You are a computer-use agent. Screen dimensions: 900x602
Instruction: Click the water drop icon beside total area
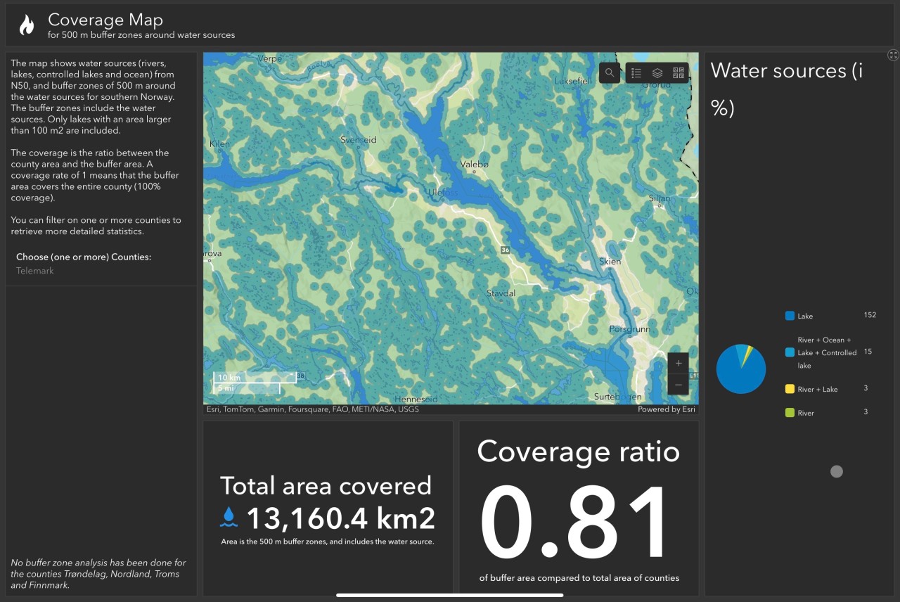point(229,518)
